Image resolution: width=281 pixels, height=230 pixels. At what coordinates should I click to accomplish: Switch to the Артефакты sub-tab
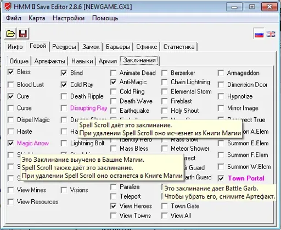point(50,61)
